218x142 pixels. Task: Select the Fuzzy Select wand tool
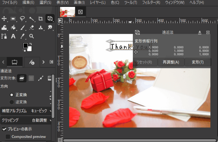(32, 18)
